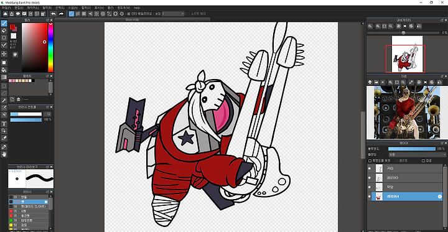Image resolution: width=448 pixels, height=232 pixels.
Task: Select the Text tool
Action: tap(4, 124)
